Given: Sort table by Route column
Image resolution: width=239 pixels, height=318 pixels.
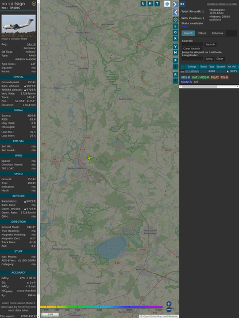Looking at the screenshot, I should tap(203, 67).
